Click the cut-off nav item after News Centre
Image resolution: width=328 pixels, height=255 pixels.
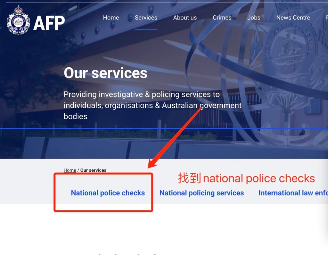[326, 18]
